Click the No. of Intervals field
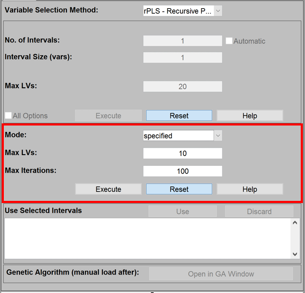This screenshot has width=305, height=293. coord(182,41)
